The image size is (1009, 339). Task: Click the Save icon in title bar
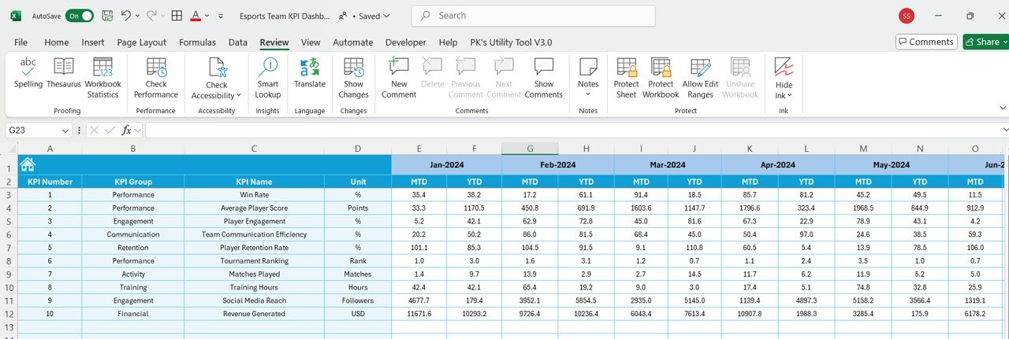[x=107, y=16]
